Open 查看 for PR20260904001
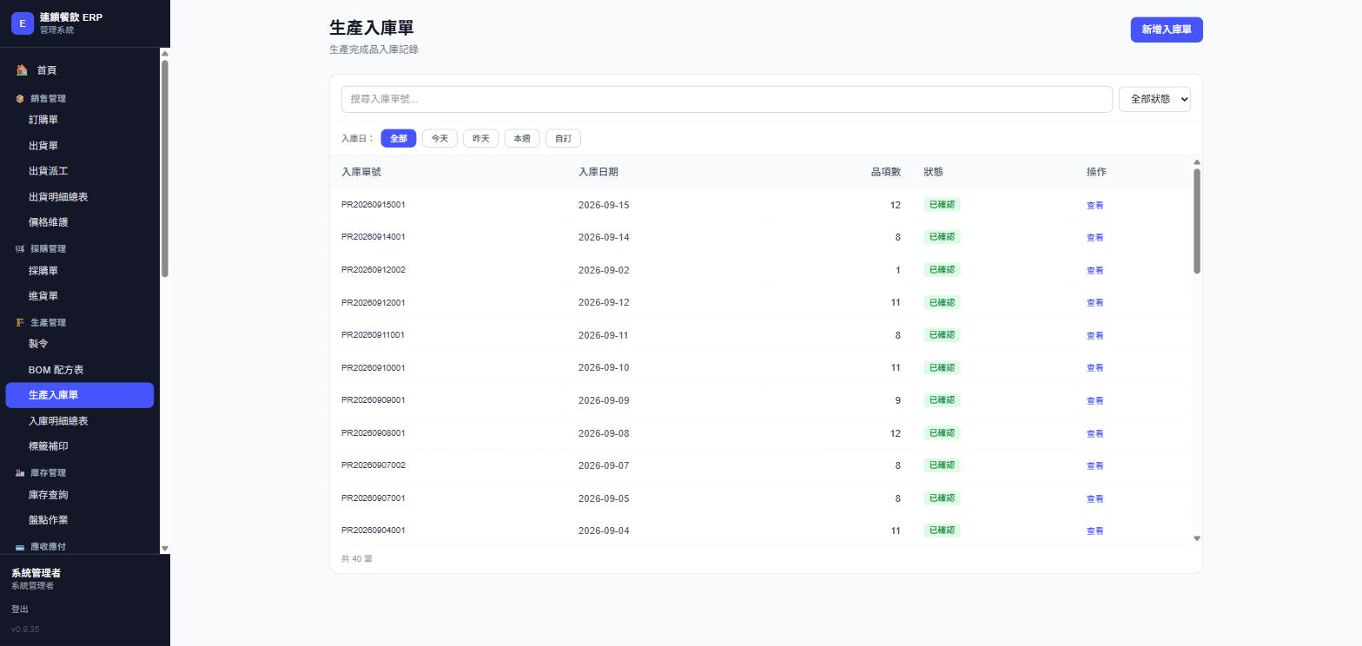The width and height of the screenshot is (1362, 646). point(1094,531)
